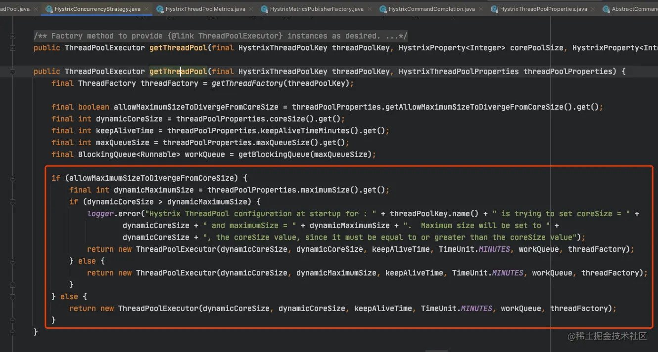This screenshot has height=352, width=658.
Task: Collapse the outer else block near the bottom
Action: [12, 297]
